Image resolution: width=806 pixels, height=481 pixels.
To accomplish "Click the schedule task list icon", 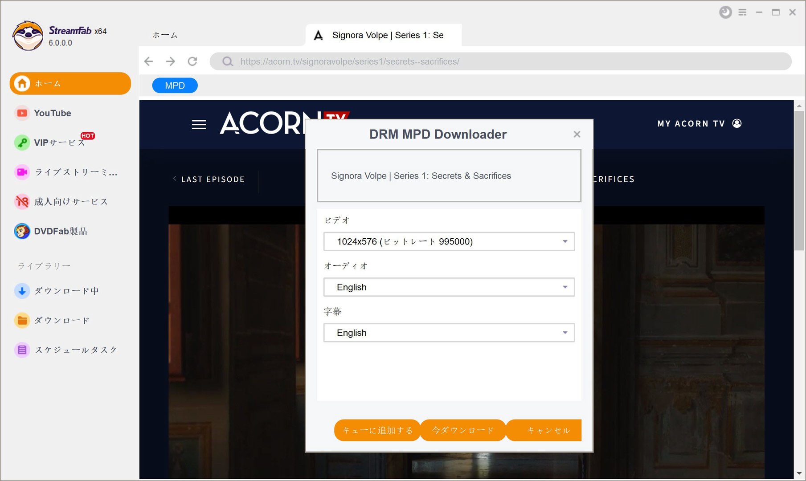I will click(22, 350).
